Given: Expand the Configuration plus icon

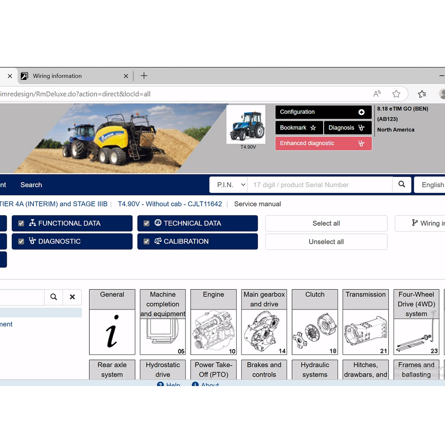Looking at the screenshot, I should (x=361, y=112).
